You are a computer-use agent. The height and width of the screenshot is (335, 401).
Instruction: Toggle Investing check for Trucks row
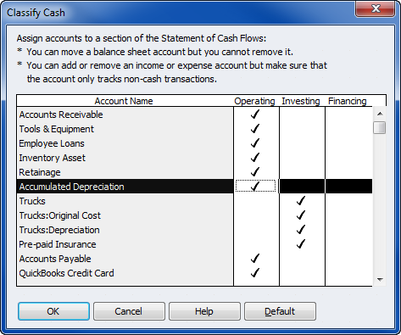(x=302, y=201)
